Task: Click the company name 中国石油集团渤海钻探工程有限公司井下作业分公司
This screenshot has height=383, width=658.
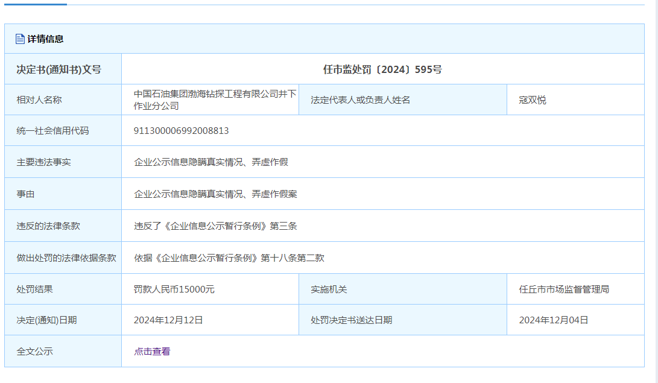Action: point(215,100)
